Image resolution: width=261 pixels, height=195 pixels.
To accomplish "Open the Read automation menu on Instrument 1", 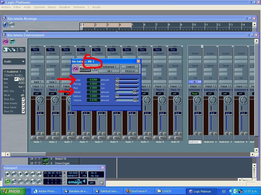I will 194,94.
